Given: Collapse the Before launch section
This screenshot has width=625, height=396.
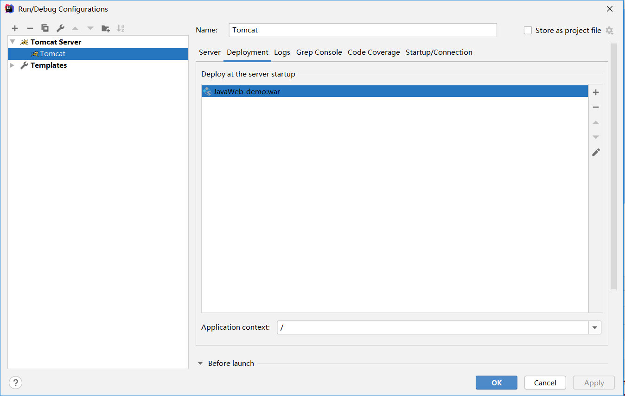Looking at the screenshot, I should (x=200, y=364).
